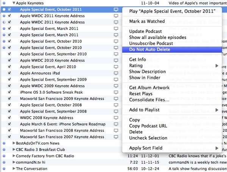Click video icon for Apple WWDC 2010 Keynote Address
Image resolution: width=227 pixels, height=172 pixels.
[x=116, y=61]
